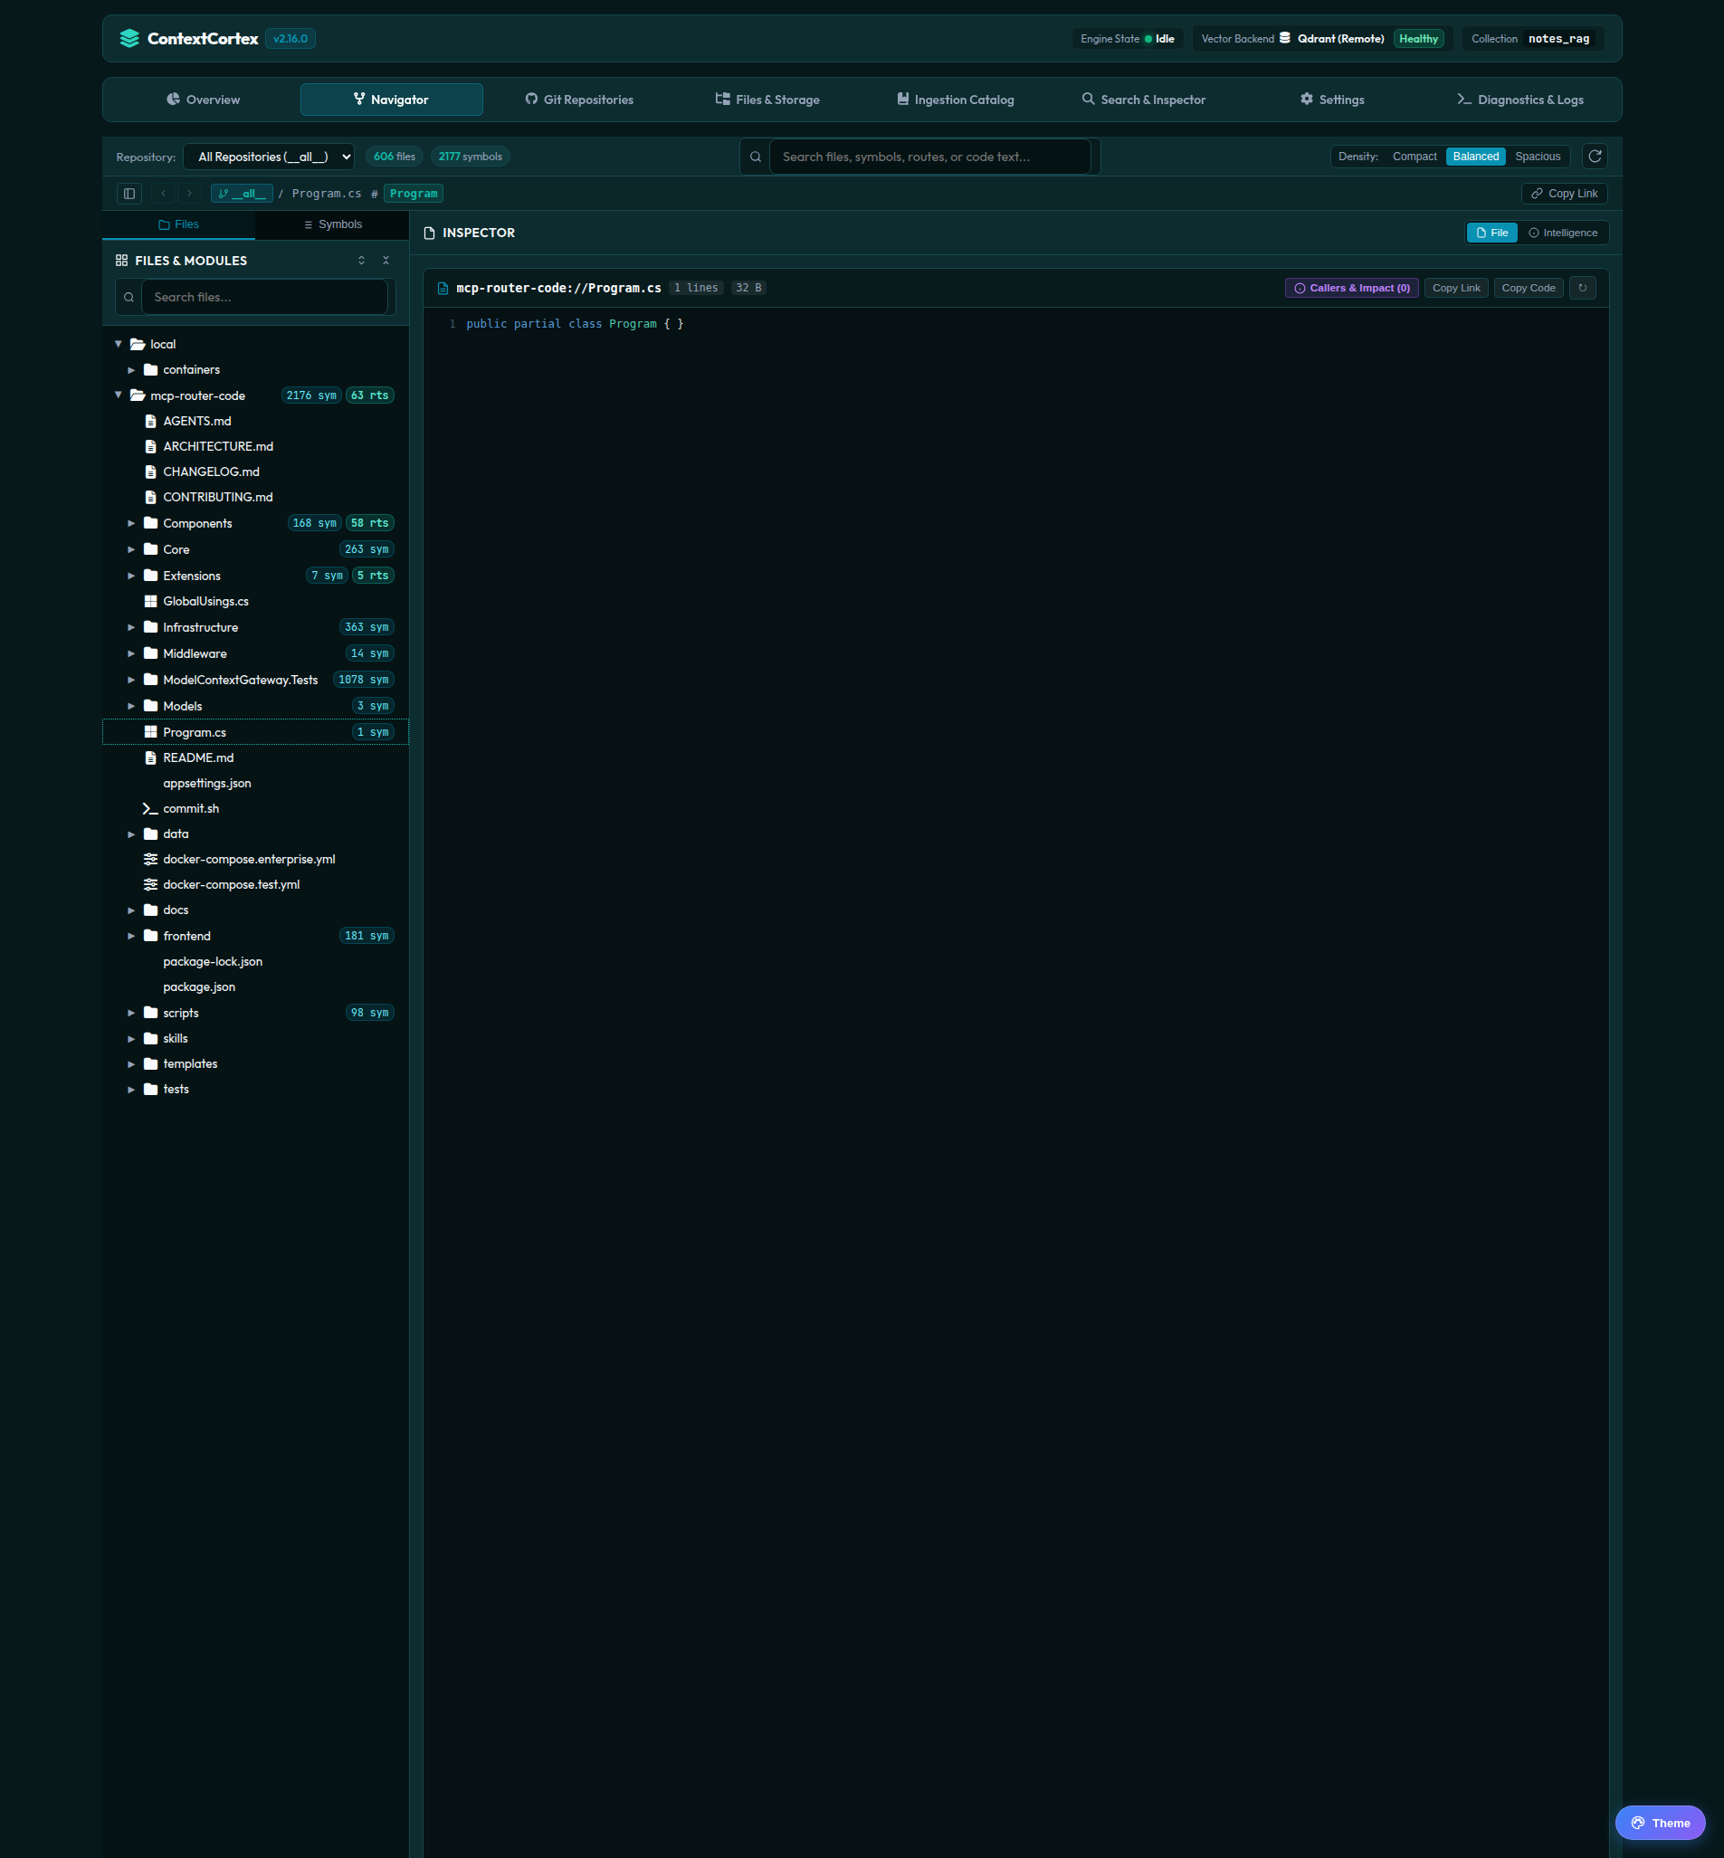Viewport: 1724px width, 1858px height.
Task: Click the refresh icon beside Density options
Action: click(x=1595, y=157)
